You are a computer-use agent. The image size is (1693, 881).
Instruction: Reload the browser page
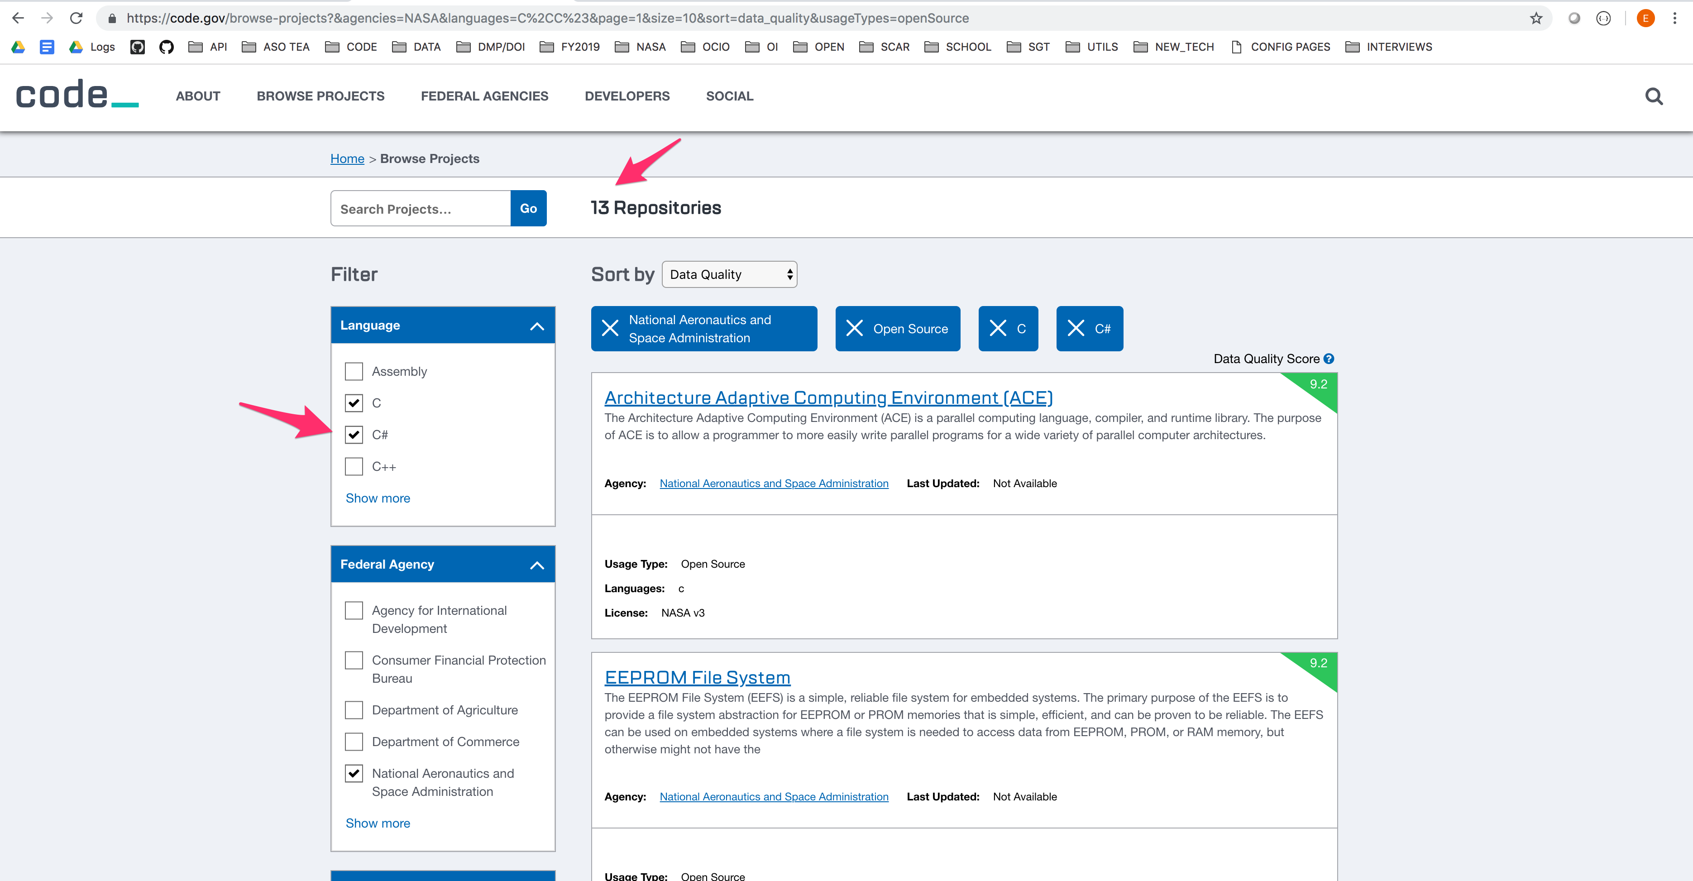point(76,19)
